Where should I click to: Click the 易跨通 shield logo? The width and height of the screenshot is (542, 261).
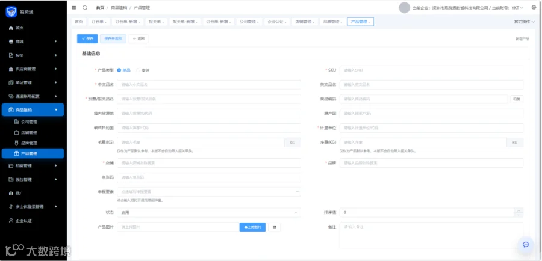[x=11, y=12]
